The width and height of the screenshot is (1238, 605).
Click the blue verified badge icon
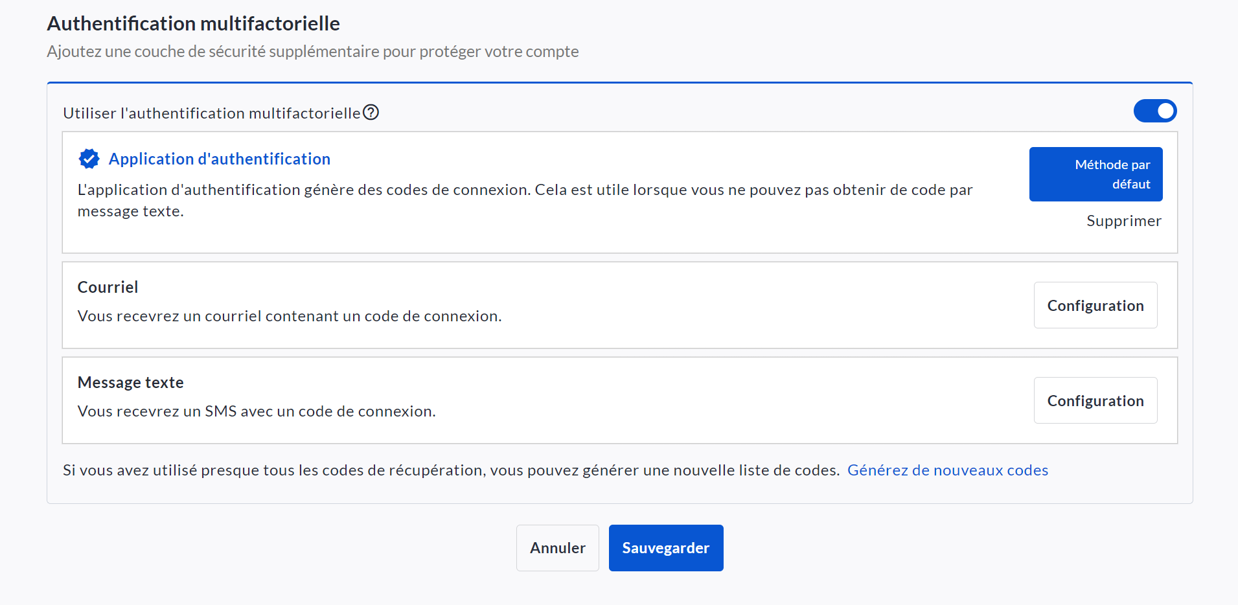tap(89, 159)
